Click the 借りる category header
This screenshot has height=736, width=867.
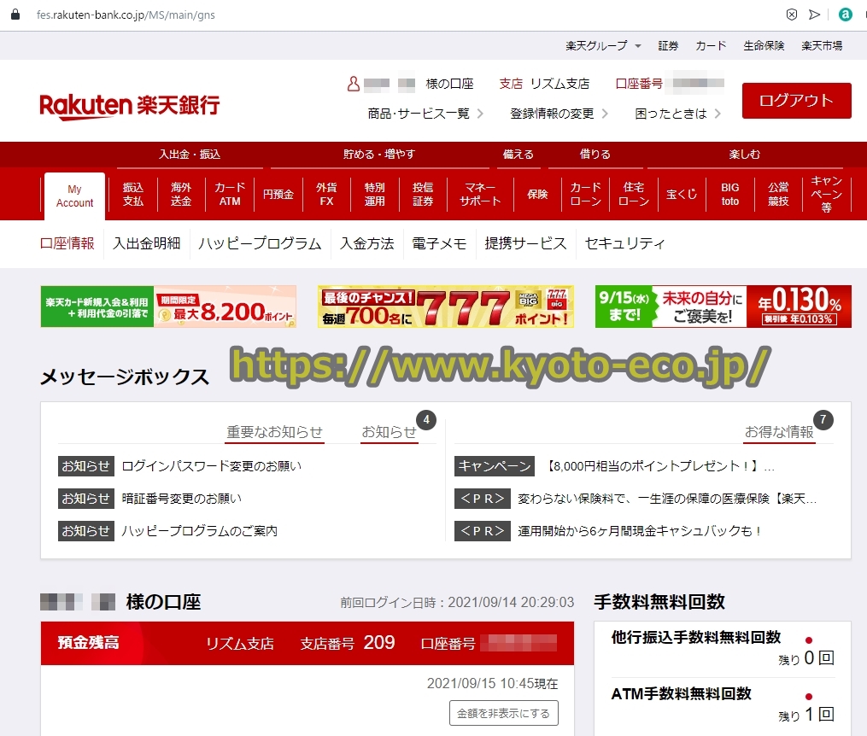point(595,155)
